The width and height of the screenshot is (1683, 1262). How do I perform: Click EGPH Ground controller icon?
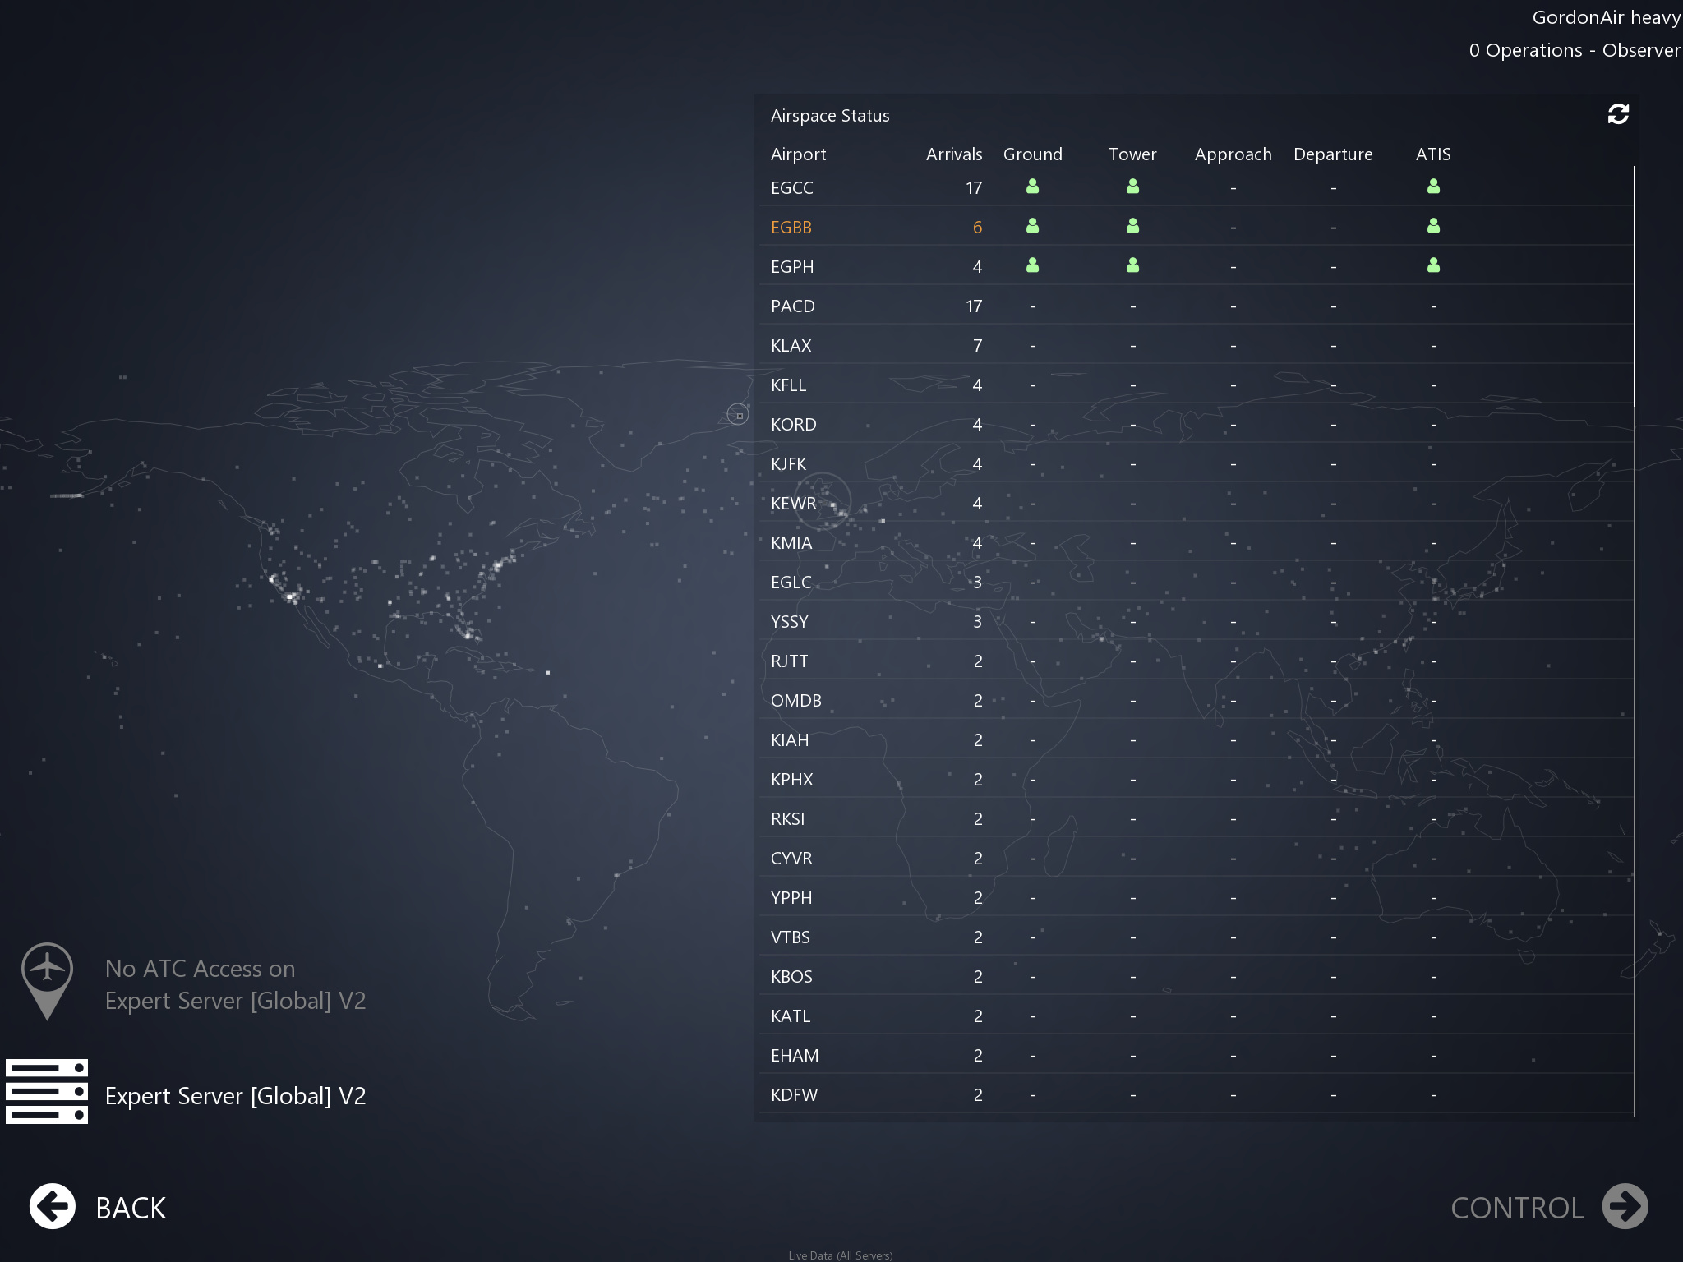[1032, 265]
